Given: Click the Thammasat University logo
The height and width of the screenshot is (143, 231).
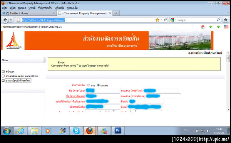Looking at the screenshot, I should pyautogui.click(x=14, y=40).
